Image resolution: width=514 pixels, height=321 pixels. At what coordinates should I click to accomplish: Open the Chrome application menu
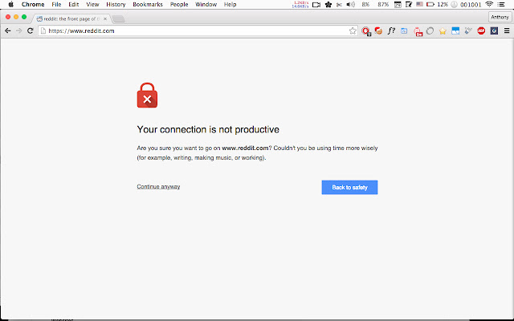33,4
